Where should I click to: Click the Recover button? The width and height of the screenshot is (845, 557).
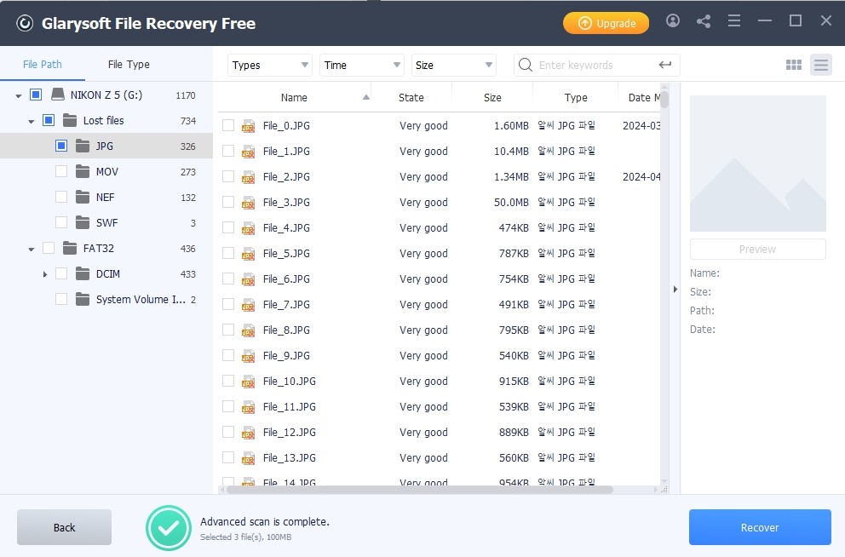[x=759, y=527]
